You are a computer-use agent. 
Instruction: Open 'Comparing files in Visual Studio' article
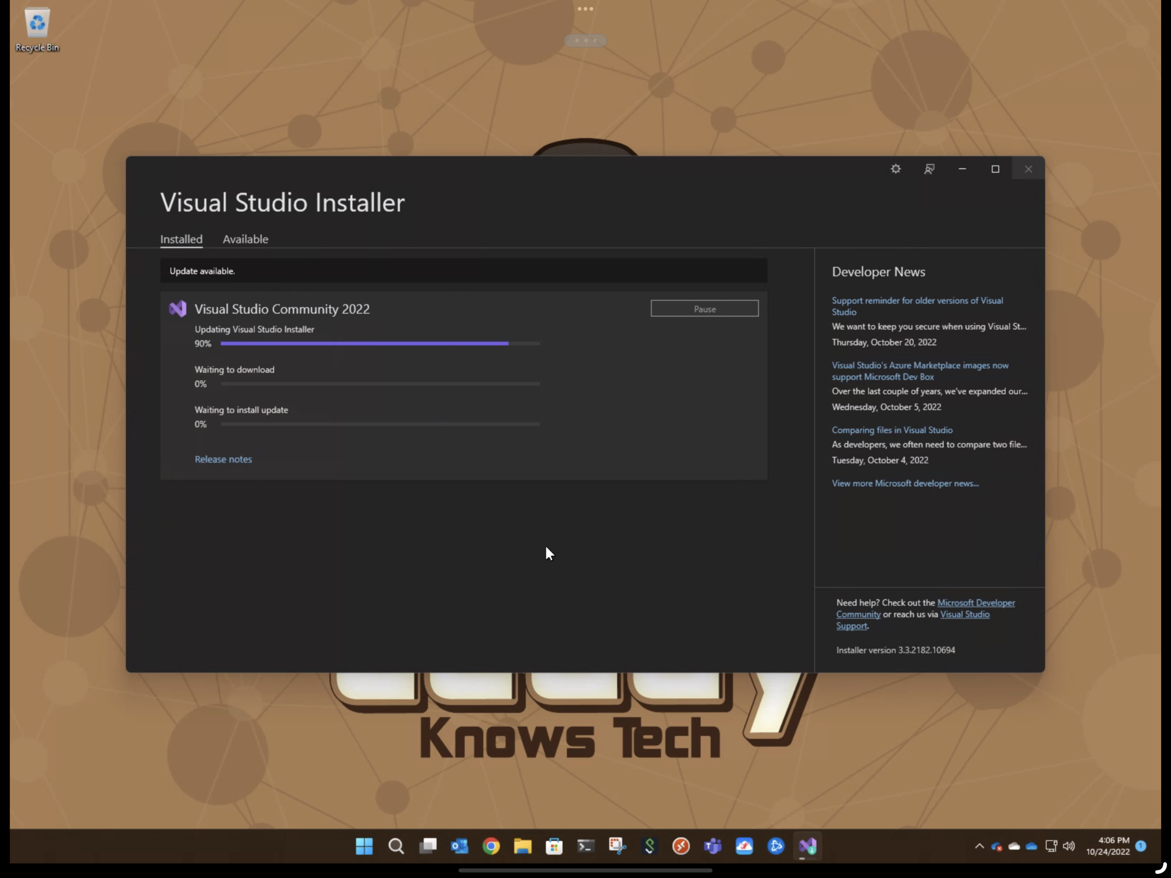coord(892,430)
